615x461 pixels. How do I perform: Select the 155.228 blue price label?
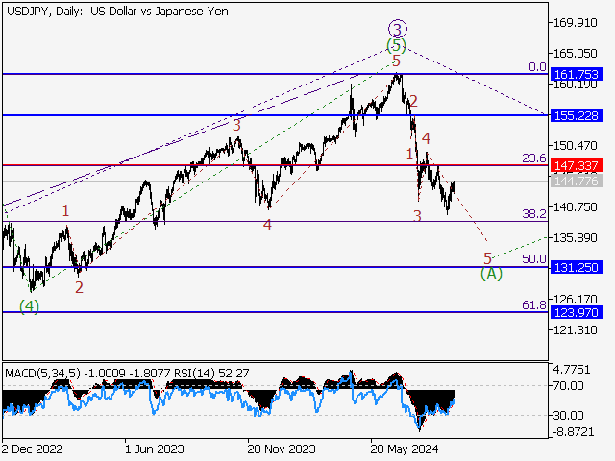[577, 115]
